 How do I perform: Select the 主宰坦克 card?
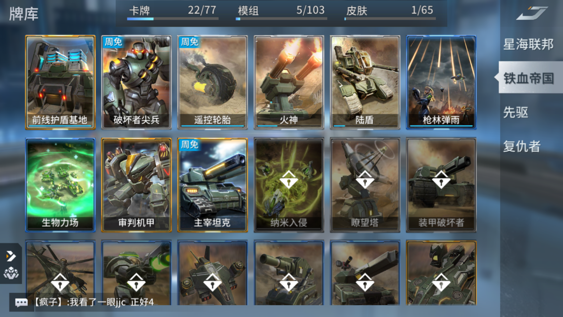point(212,185)
